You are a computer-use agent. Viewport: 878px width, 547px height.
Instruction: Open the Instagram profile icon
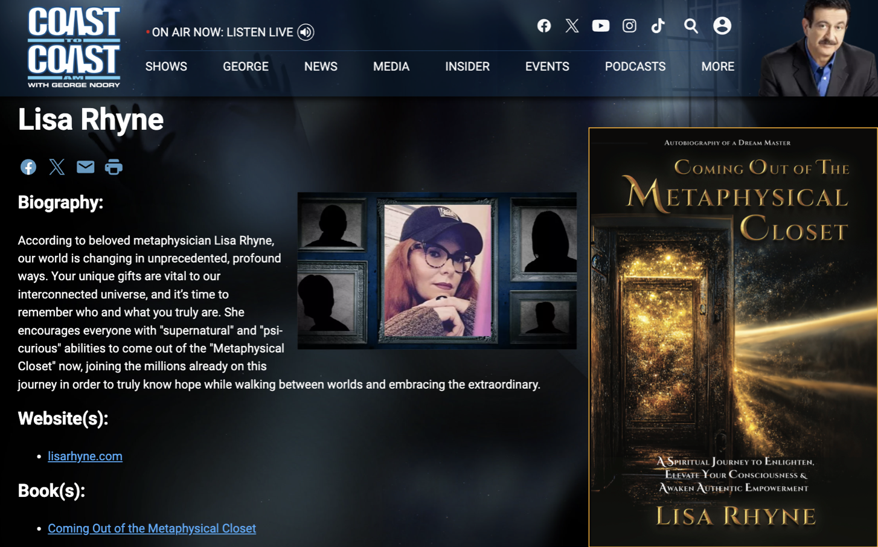point(629,26)
